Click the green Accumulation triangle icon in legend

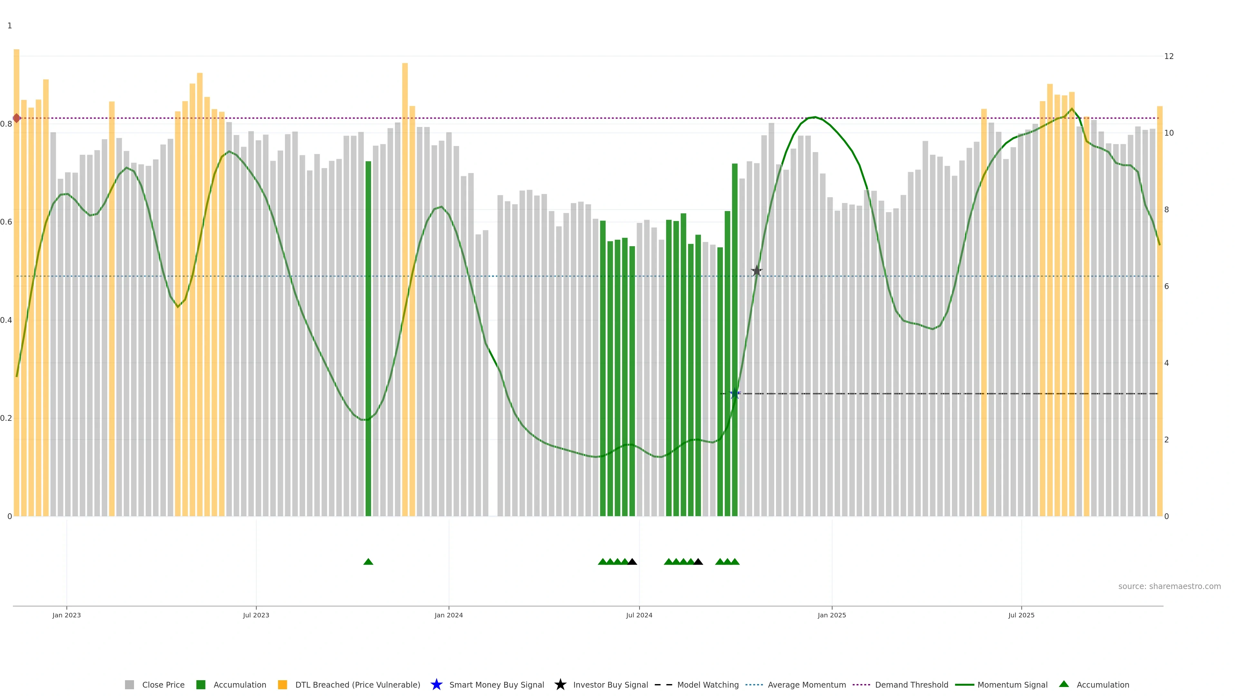pyautogui.click(x=1064, y=684)
